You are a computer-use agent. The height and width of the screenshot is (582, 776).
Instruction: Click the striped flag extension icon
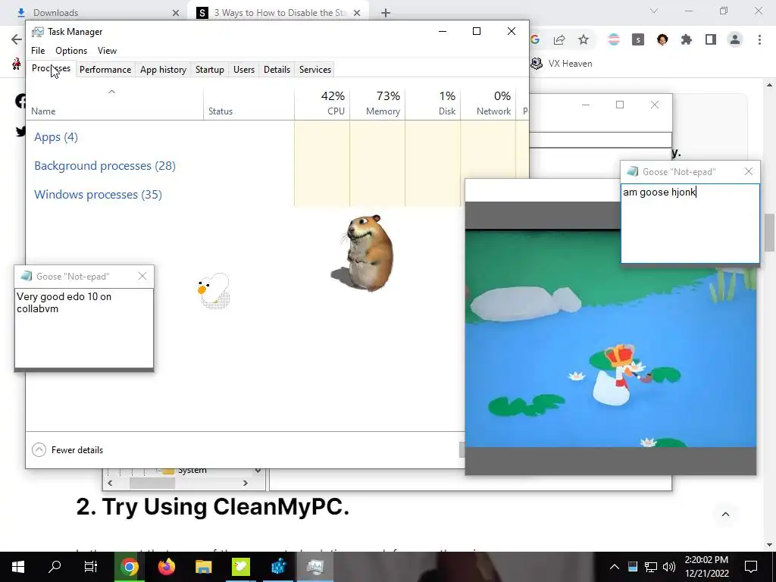(614, 39)
